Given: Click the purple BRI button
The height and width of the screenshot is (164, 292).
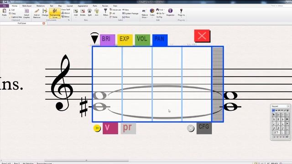Looking at the screenshot, I should click(108, 40).
